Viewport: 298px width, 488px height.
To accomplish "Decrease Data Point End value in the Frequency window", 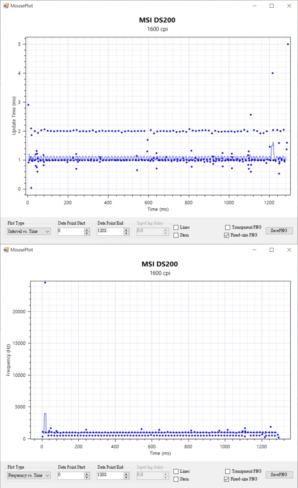I will (126, 477).
